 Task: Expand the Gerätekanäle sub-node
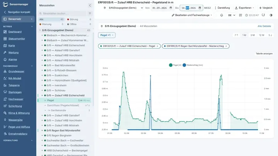45,111
